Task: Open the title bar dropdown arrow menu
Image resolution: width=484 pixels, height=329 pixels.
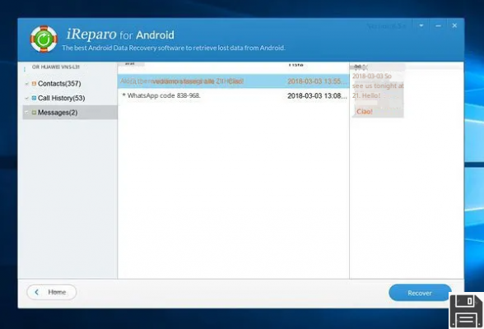Action: 421,25
